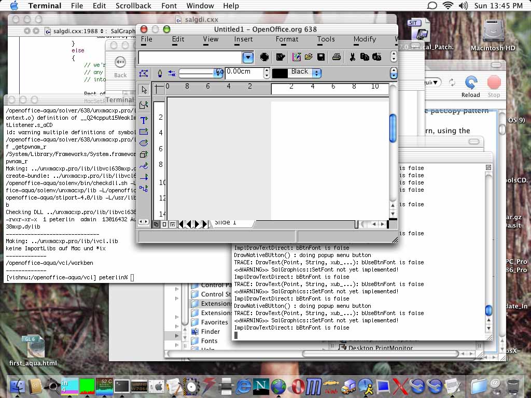Open the Scrollback menu
Image resolution: width=531 pixels, height=398 pixels.
(133, 6)
